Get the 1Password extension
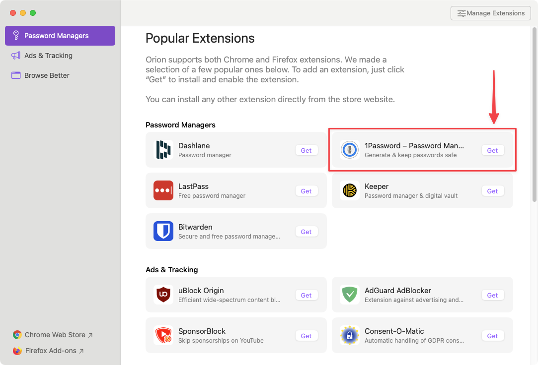This screenshot has width=538, height=365. pos(492,150)
